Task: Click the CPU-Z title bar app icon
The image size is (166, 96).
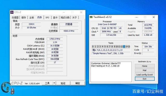Action: (x=12, y=12)
